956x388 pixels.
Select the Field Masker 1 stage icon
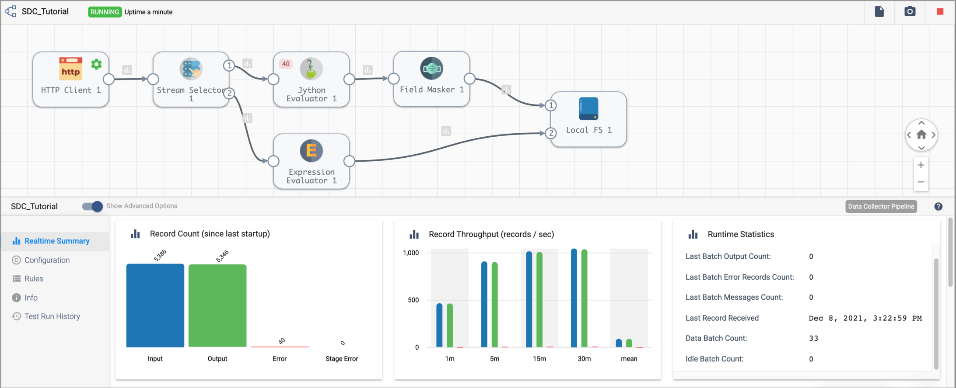[x=431, y=69]
